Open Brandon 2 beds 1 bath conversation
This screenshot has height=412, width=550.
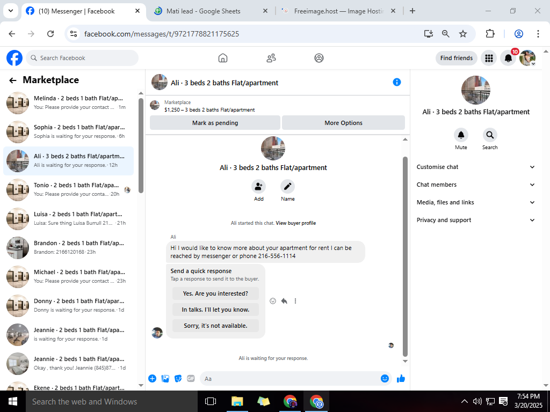coord(68,248)
